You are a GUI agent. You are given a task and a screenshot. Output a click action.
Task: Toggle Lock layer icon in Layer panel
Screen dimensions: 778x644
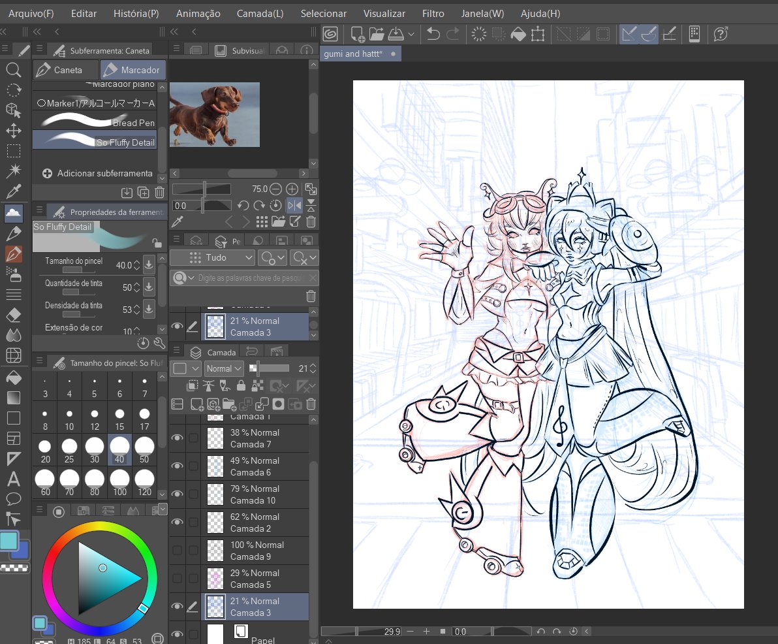tap(241, 385)
